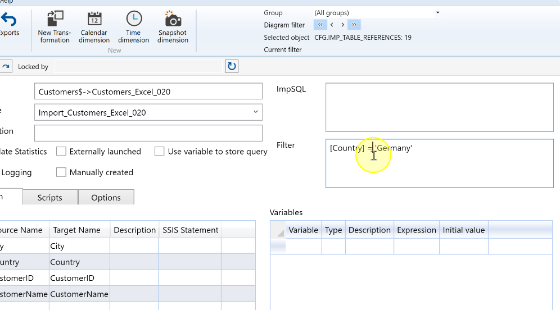Expand the Import_Customers_Excel_020 combo box
560x310 pixels.
(256, 112)
